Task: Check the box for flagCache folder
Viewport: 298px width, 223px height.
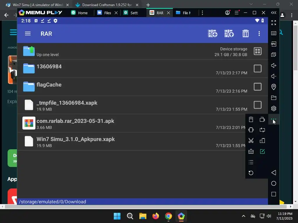Action: pos(258,87)
